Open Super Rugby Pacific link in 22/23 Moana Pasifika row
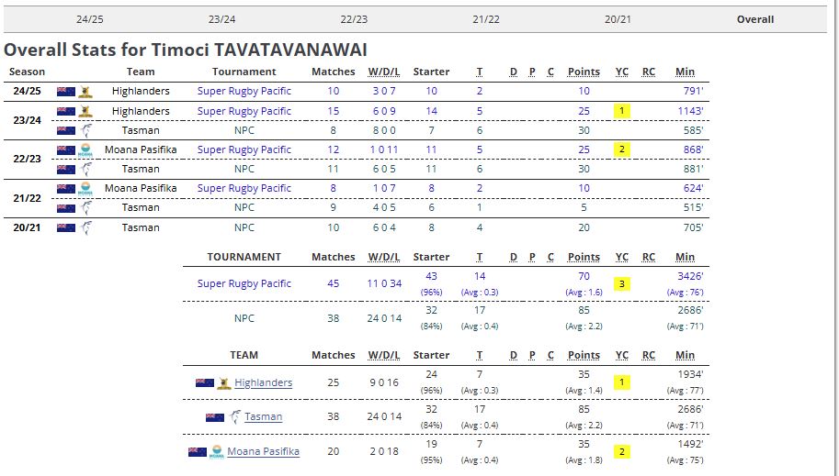The width and height of the screenshot is (839, 476). click(x=244, y=149)
